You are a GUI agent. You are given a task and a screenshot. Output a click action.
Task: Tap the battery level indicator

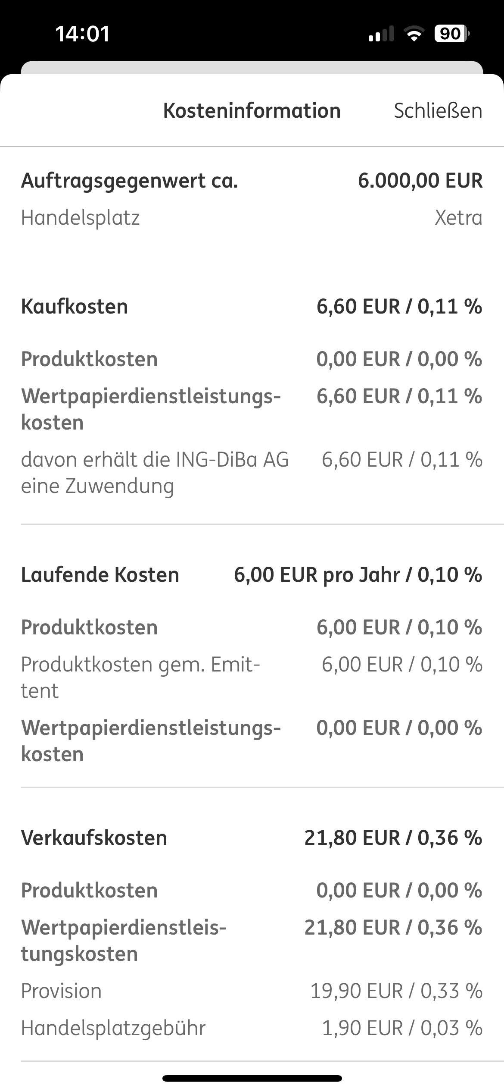(x=451, y=34)
